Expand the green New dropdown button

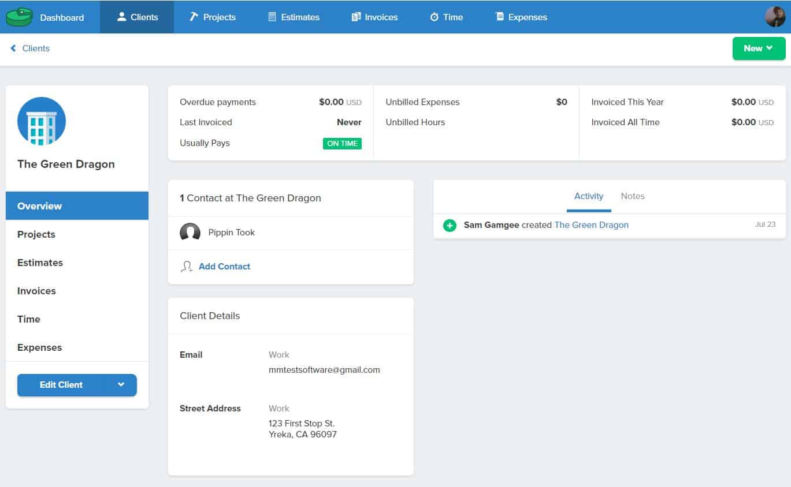click(759, 48)
